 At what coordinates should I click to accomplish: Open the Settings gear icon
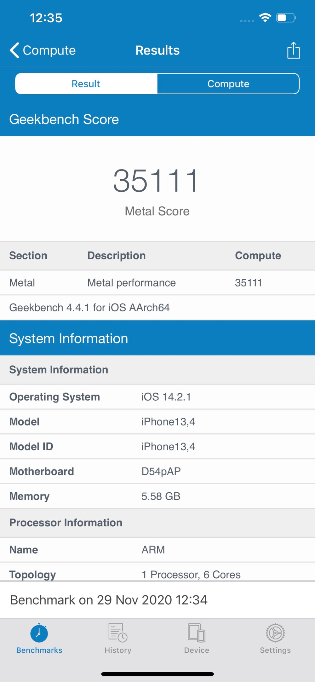[275, 633]
